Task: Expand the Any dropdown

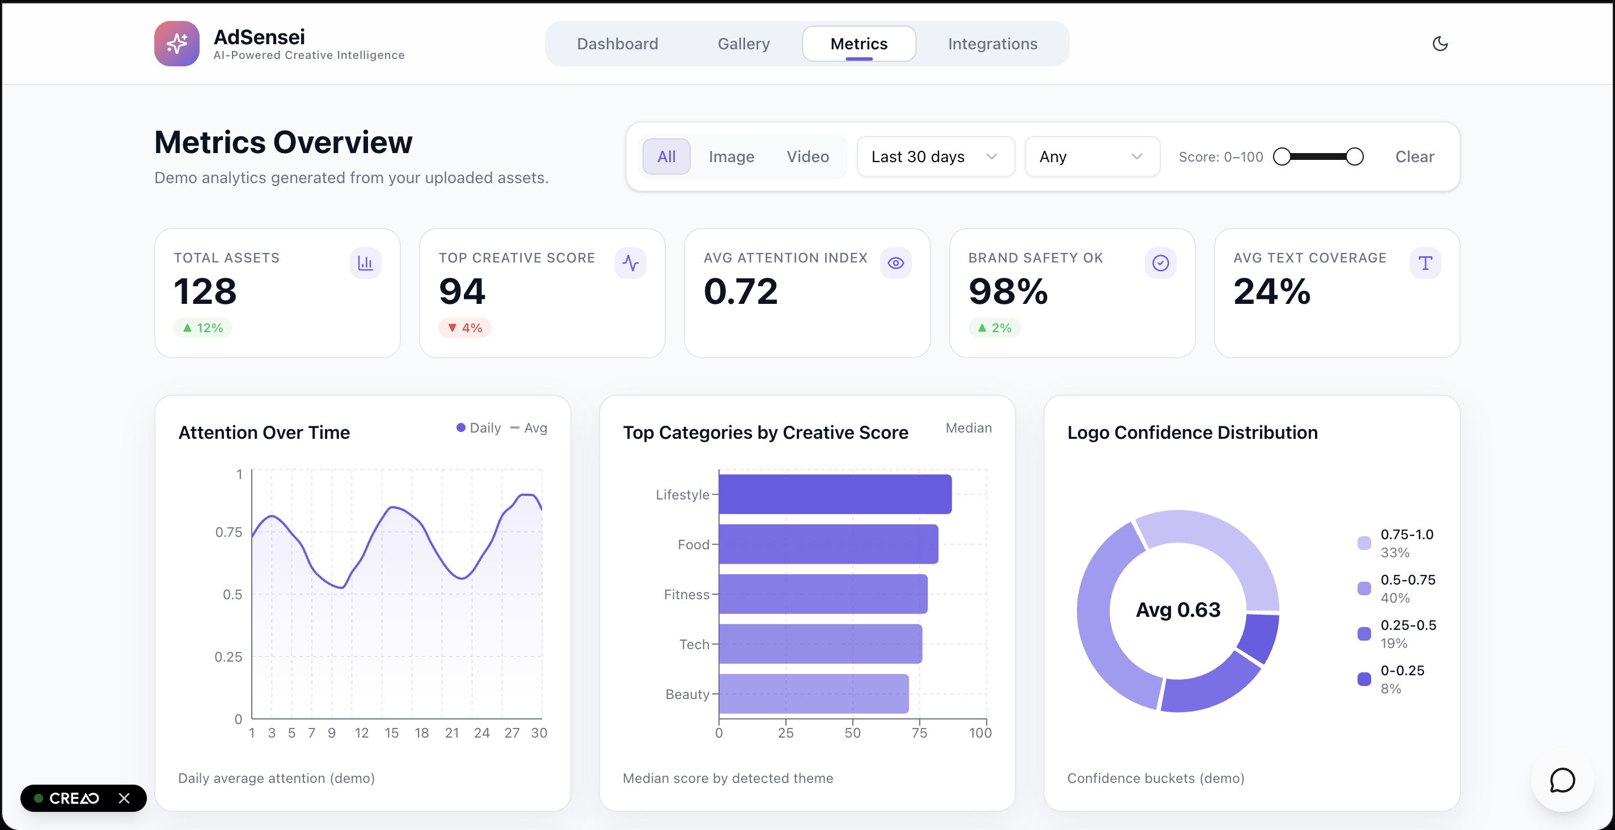Action: (1092, 156)
